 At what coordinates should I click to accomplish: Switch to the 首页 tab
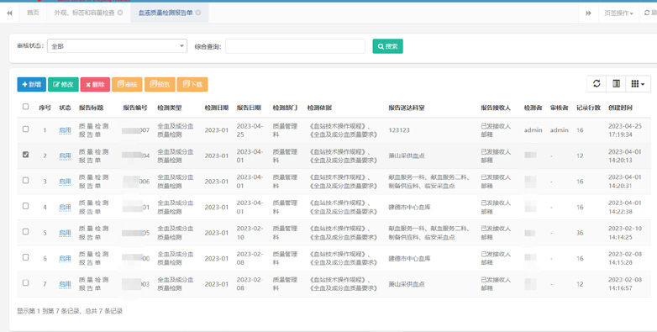(33, 13)
